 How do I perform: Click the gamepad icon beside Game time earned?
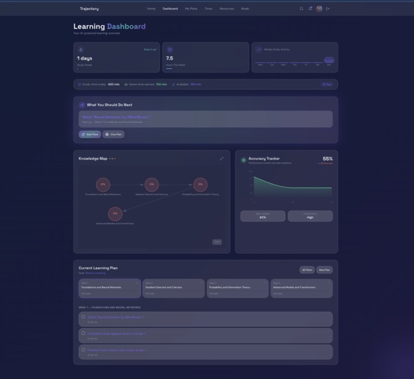pyautogui.click(x=126, y=85)
